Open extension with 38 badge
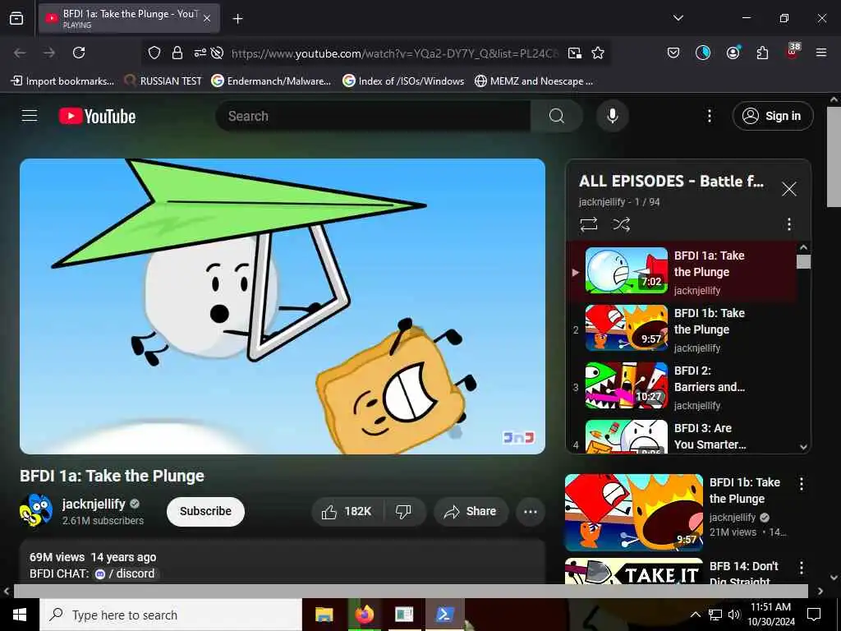 click(x=793, y=52)
